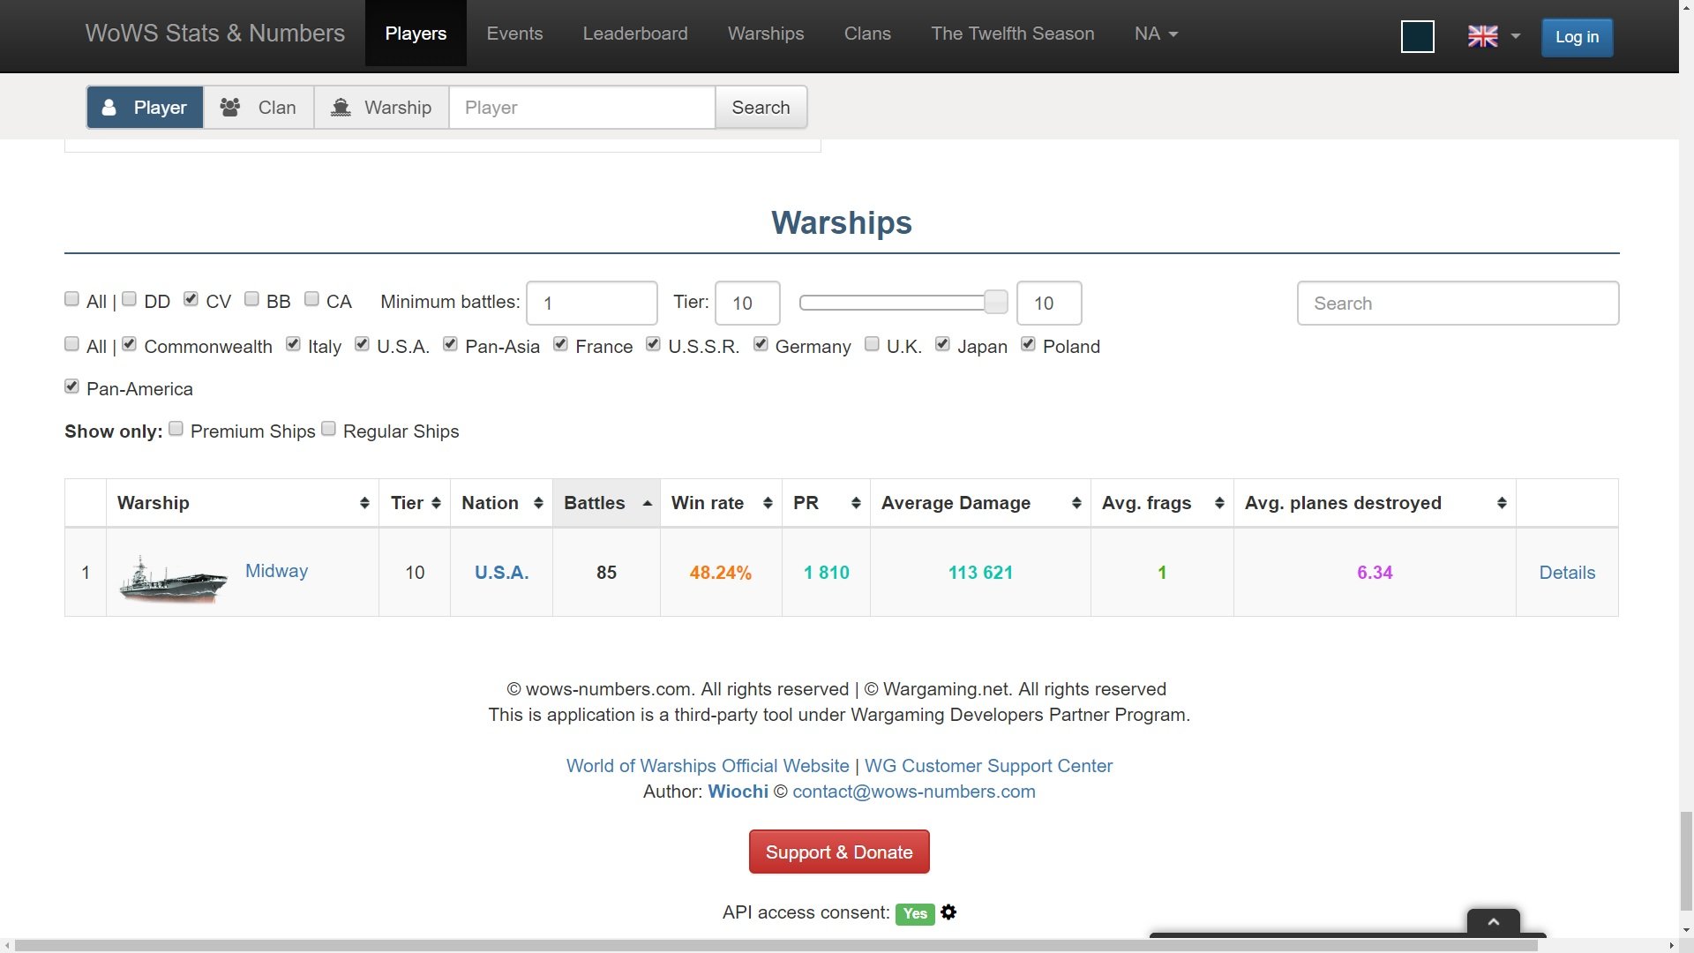Toggle the Premium Ships filter checkbox
Image resolution: width=1694 pixels, height=953 pixels.
pyautogui.click(x=176, y=429)
